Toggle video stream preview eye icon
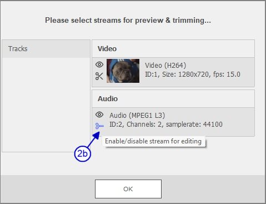This screenshot has height=204, width=266. [x=99, y=64]
